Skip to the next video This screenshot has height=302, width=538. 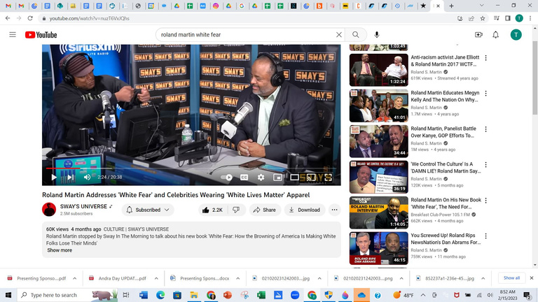70,178
